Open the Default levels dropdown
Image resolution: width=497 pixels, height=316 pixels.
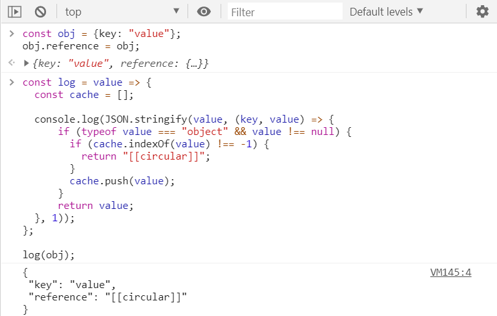click(x=386, y=12)
